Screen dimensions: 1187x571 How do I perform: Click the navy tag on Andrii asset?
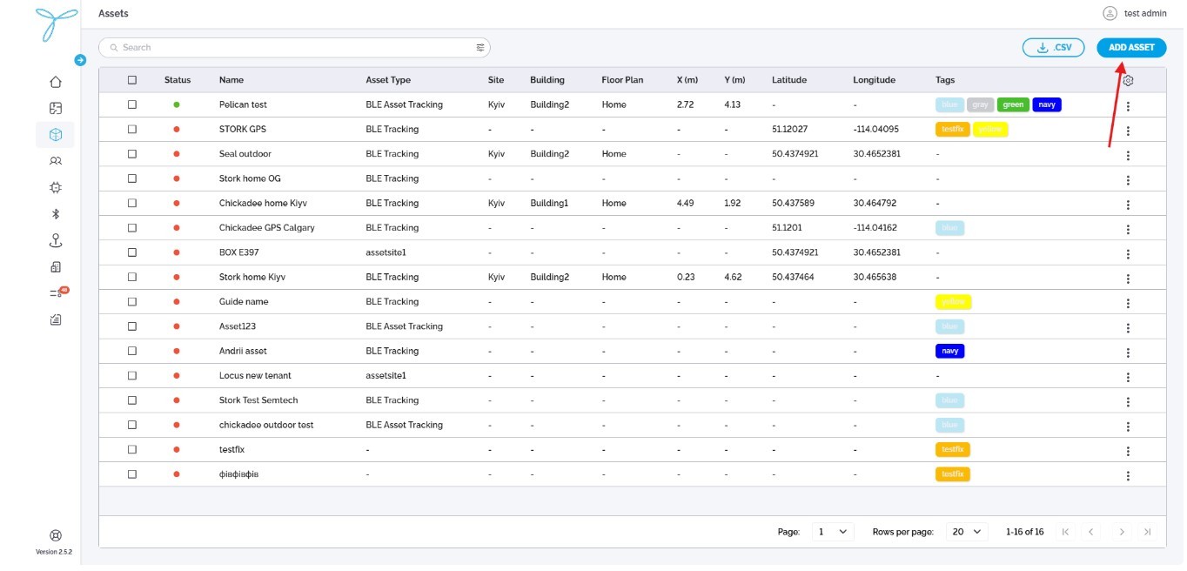coord(949,351)
